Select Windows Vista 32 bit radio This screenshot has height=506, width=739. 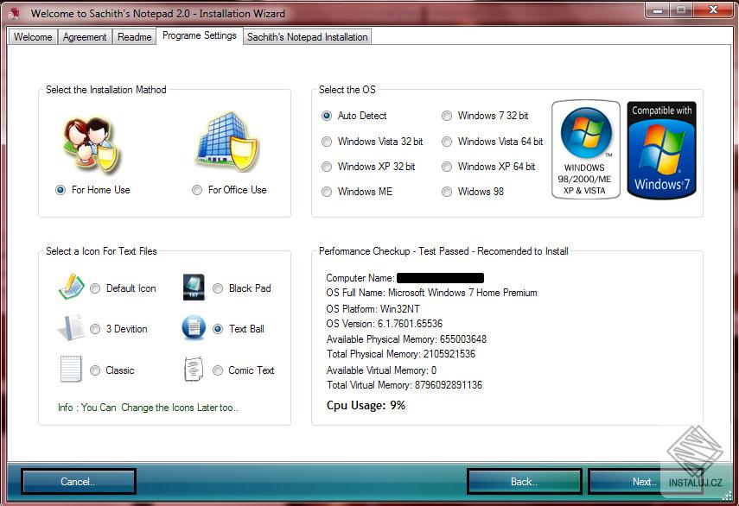tap(327, 142)
